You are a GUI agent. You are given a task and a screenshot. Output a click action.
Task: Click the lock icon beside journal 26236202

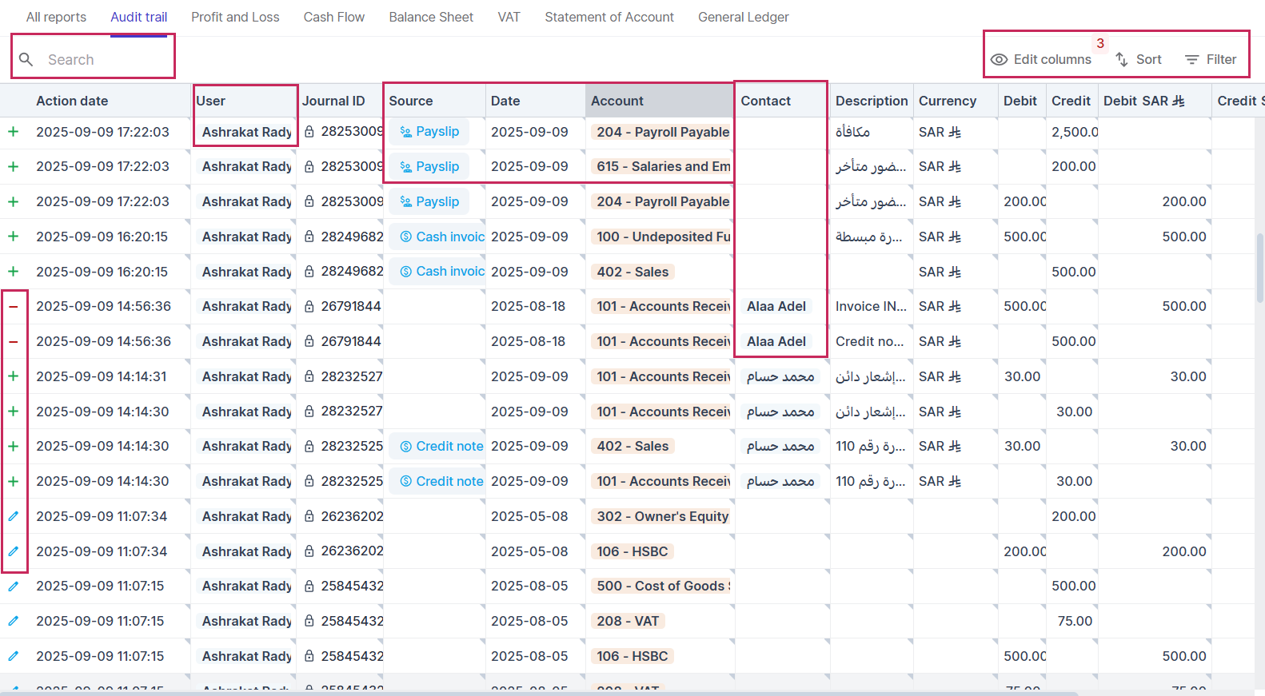pos(309,517)
